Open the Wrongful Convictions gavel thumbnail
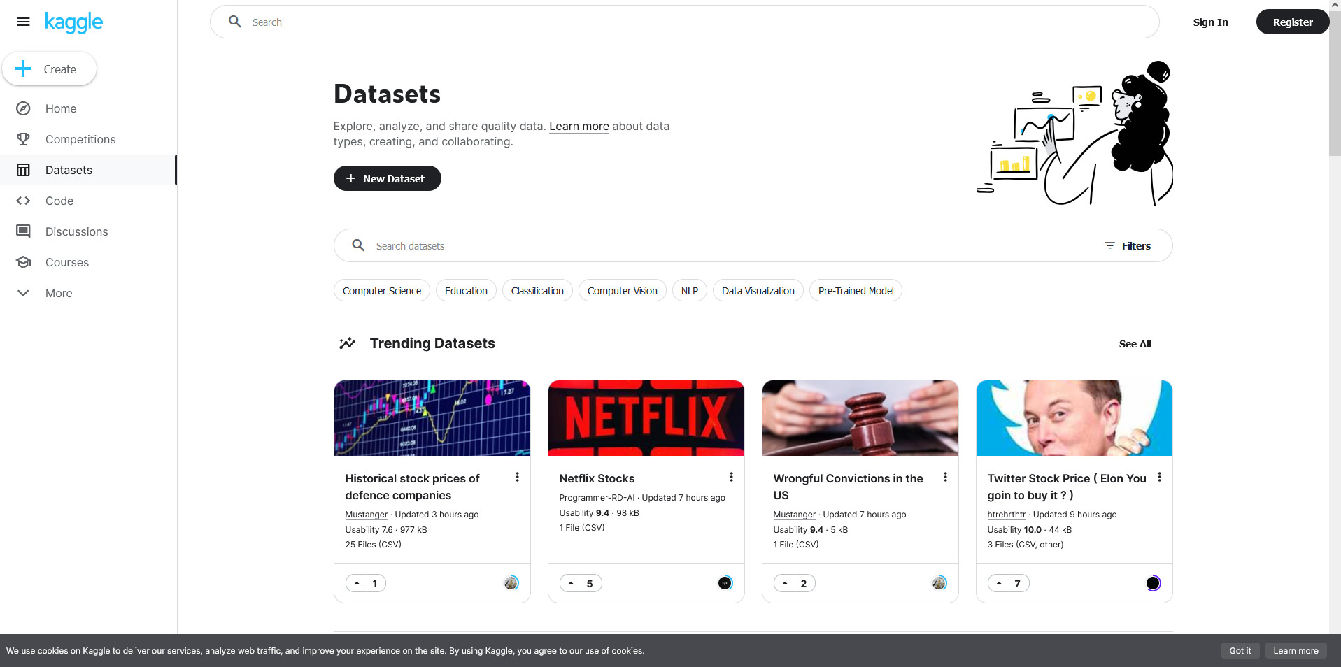Image resolution: width=1341 pixels, height=667 pixels. [x=860, y=418]
